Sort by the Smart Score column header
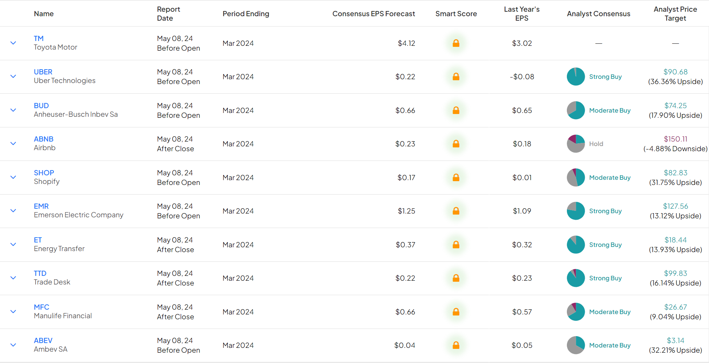Viewport: 709px width, 363px height. point(456,14)
